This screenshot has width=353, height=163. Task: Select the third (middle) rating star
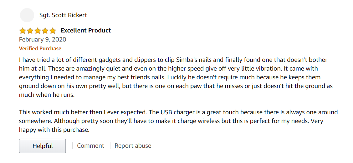tap(37, 31)
